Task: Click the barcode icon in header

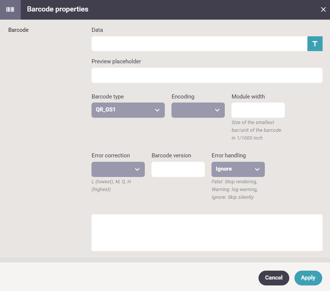Action: [x=10, y=10]
